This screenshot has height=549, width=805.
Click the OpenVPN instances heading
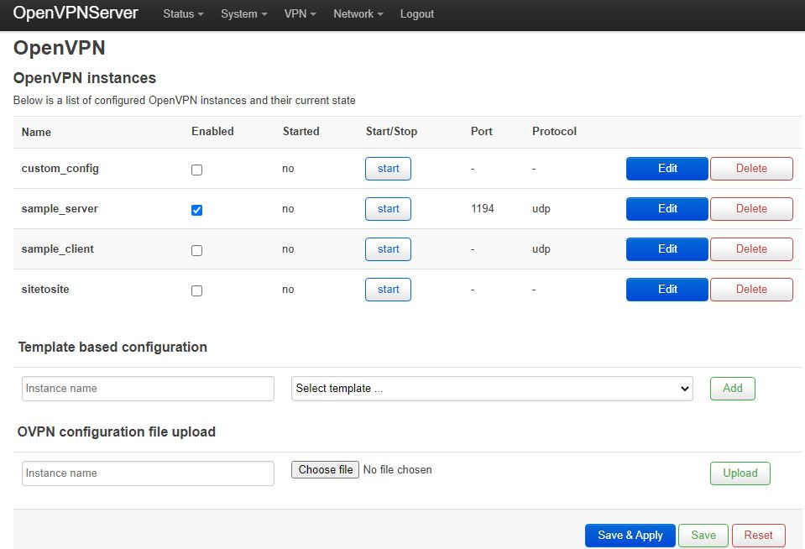[x=85, y=78]
